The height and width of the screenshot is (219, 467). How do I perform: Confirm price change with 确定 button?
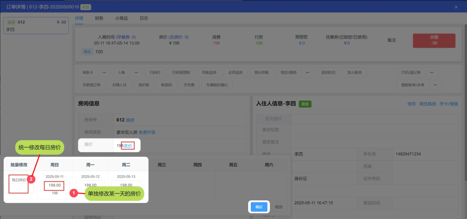(x=259, y=207)
